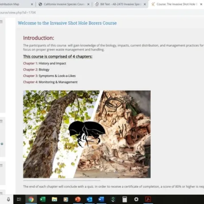Click the beetle and tree course image
204x204 pixels.
(87, 134)
